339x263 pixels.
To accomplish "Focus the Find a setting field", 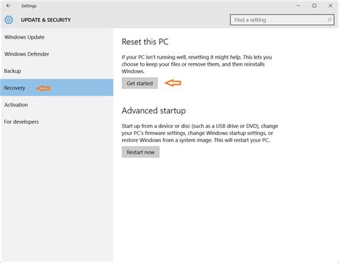I will 282,20.
